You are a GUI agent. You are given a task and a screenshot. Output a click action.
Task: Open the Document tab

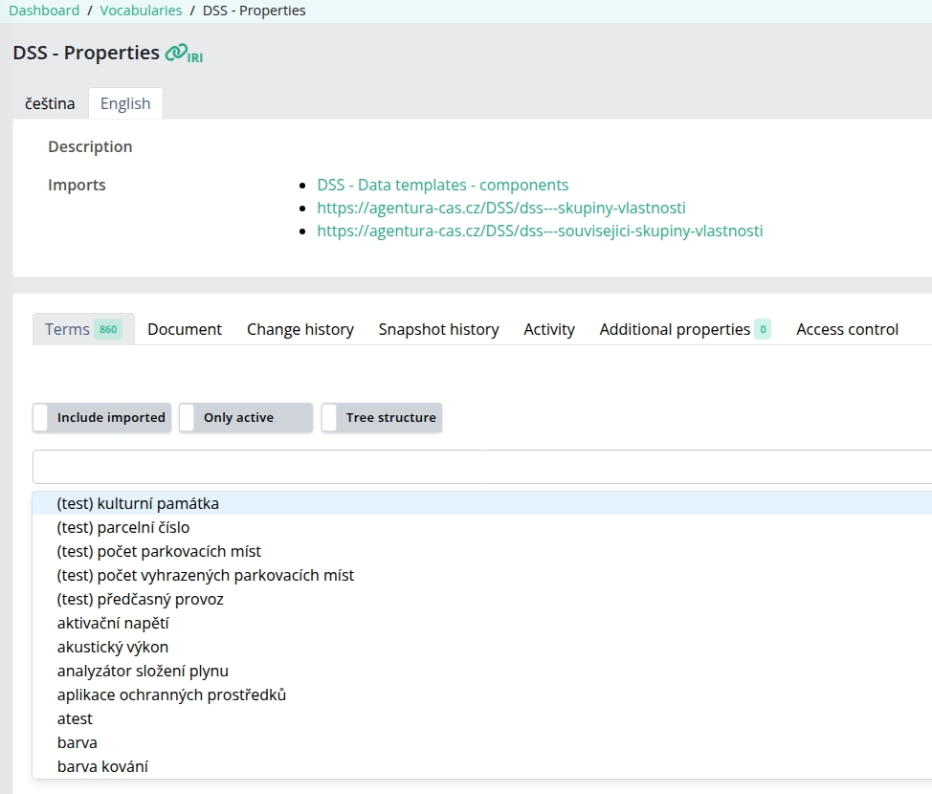tap(185, 329)
